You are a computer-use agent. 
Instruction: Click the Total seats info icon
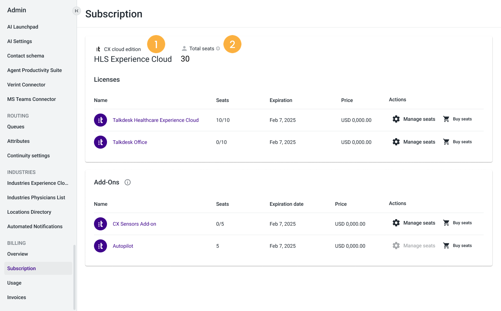point(218,48)
